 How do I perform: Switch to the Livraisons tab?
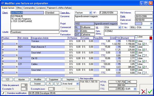pos(41,8)
